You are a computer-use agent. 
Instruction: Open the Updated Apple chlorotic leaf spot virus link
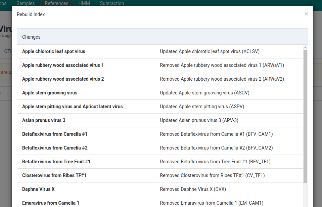click(x=210, y=51)
